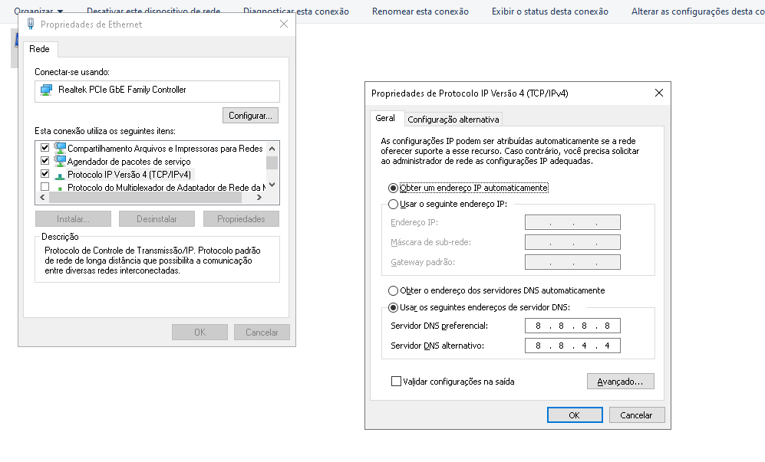Click the Configurar... button
This screenshot has height=462, width=765.
click(250, 116)
